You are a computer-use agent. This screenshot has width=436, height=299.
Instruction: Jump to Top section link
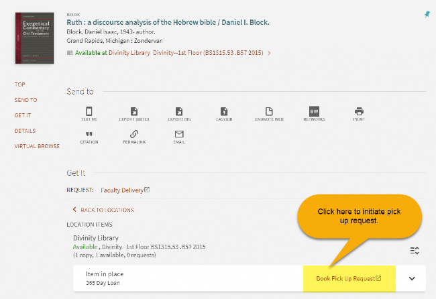pos(19,84)
